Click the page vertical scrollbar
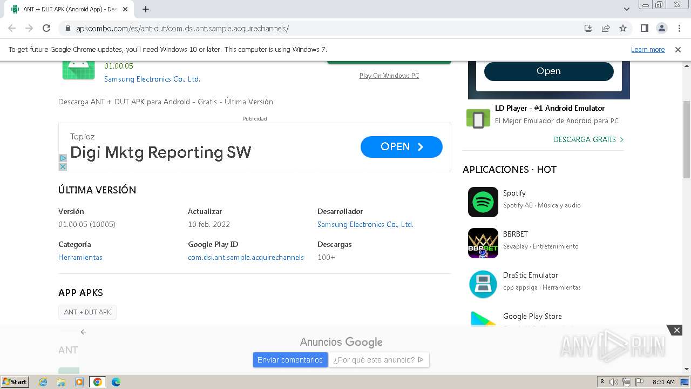The image size is (691, 389). [x=687, y=139]
